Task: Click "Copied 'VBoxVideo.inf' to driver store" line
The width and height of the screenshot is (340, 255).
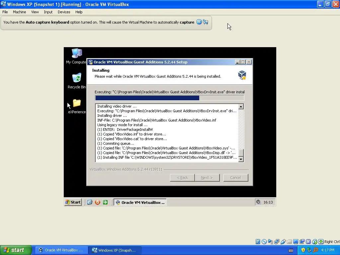Action: [131, 134]
